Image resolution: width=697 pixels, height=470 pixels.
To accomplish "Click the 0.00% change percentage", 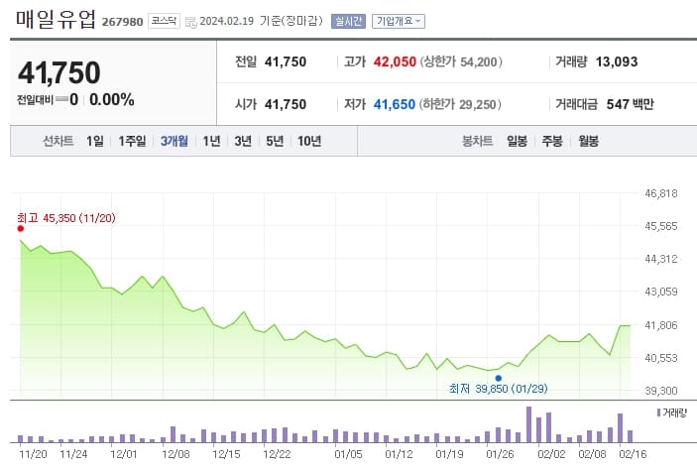I will pos(112,99).
